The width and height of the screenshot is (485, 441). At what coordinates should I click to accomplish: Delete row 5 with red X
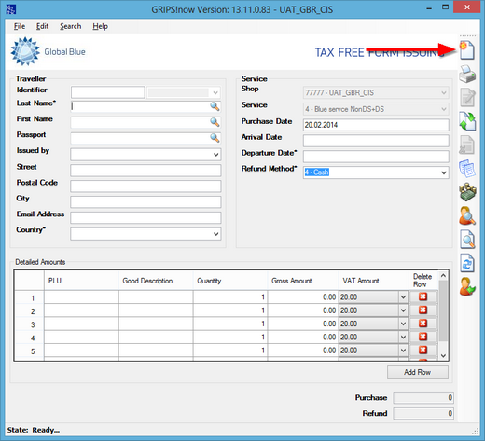point(423,351)
